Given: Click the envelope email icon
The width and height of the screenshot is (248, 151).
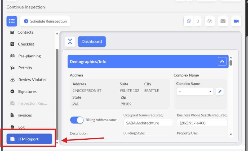Looking at the screenshot, I should 223,21.
